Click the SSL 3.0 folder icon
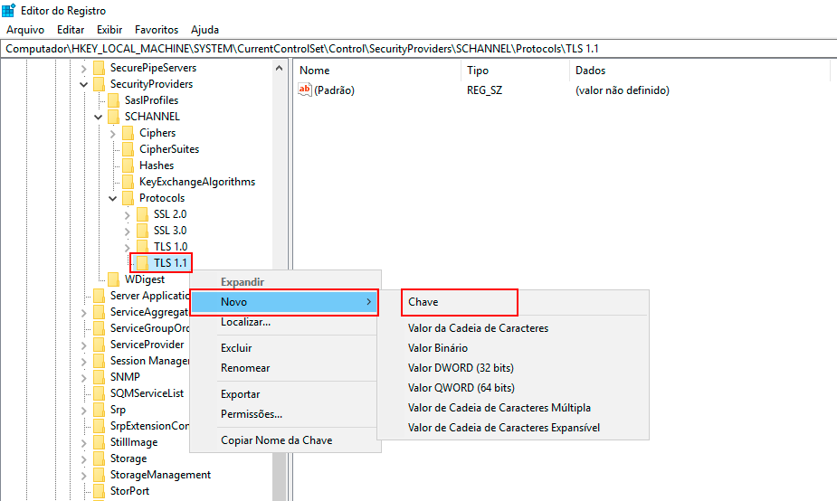 click(x=142, y=231)
